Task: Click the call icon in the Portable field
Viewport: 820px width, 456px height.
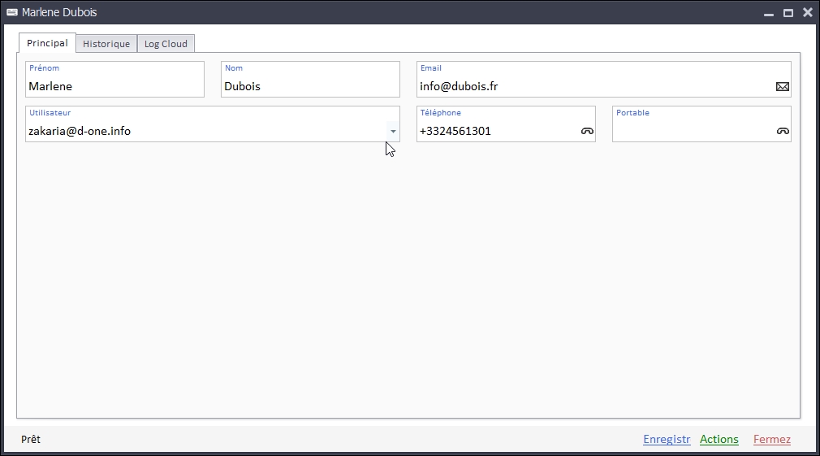Action: click(x=783, y=131)
